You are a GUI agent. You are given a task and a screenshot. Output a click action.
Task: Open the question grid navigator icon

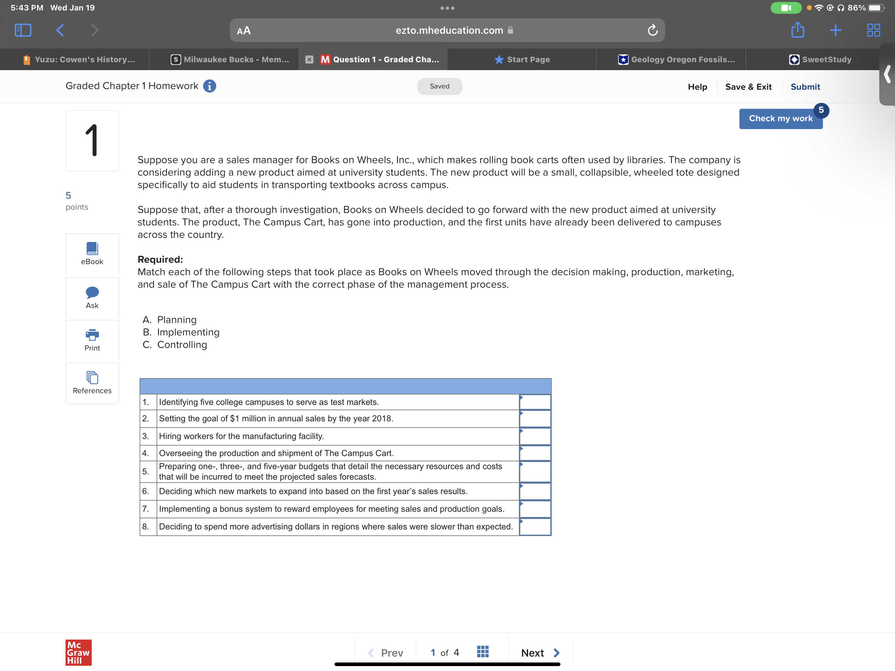click(483, 652)
